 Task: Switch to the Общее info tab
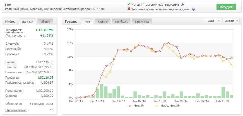[x=45, y=22]
